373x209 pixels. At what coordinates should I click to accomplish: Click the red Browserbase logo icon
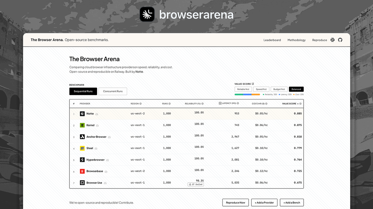point(82,171)
